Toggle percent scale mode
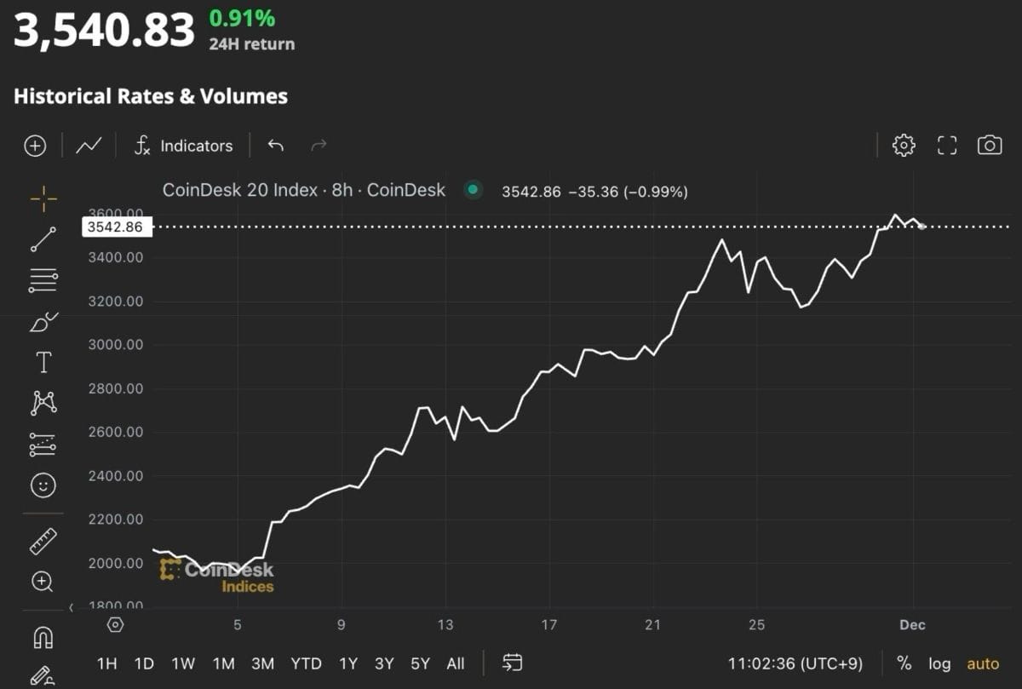 (904, 663)
